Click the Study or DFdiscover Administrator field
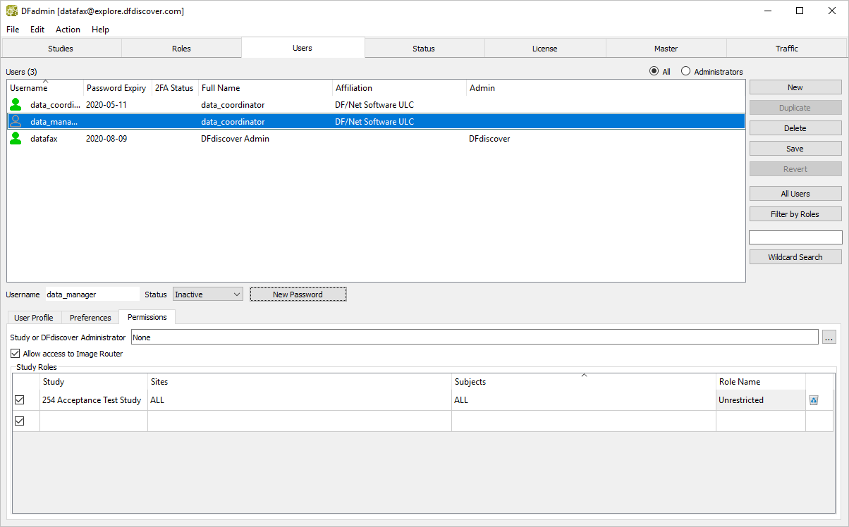This screenshot has width=849, height=527. [x=474, y=337]
